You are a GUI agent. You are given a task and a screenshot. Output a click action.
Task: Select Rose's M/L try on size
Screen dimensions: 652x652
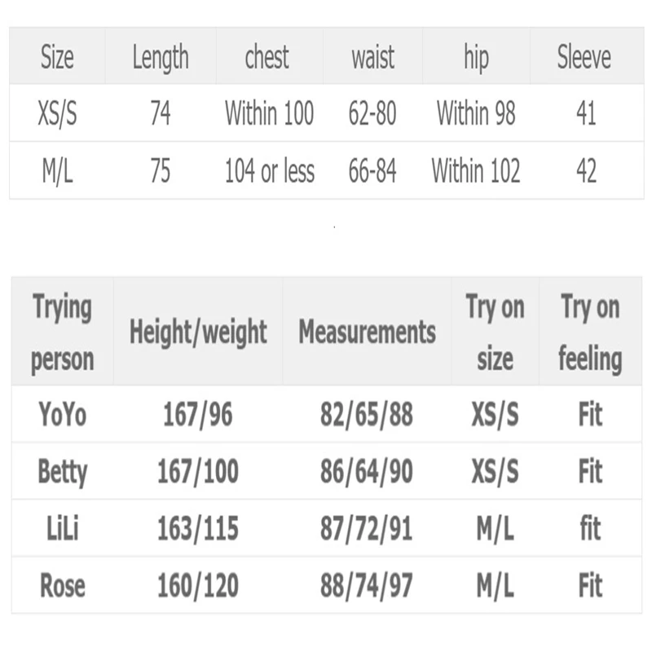pyautogui.click(x=496, y=586)
